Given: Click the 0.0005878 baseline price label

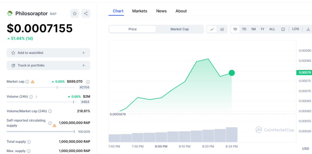Looking at the screenshot, I should (x=118, y=114).
